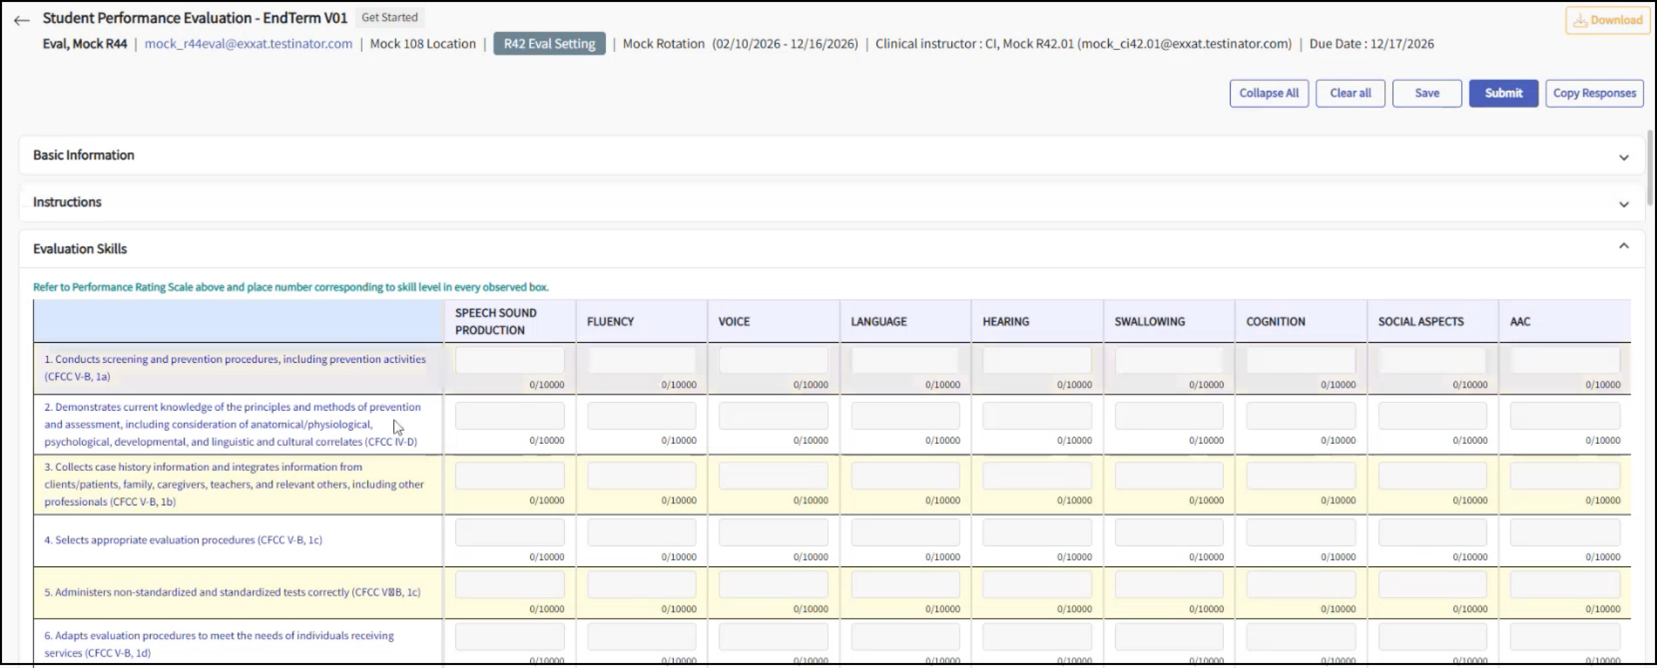Click the Collapse All button
The width and height of the screenshot is (1657, 668).
tap(1269, 93)
